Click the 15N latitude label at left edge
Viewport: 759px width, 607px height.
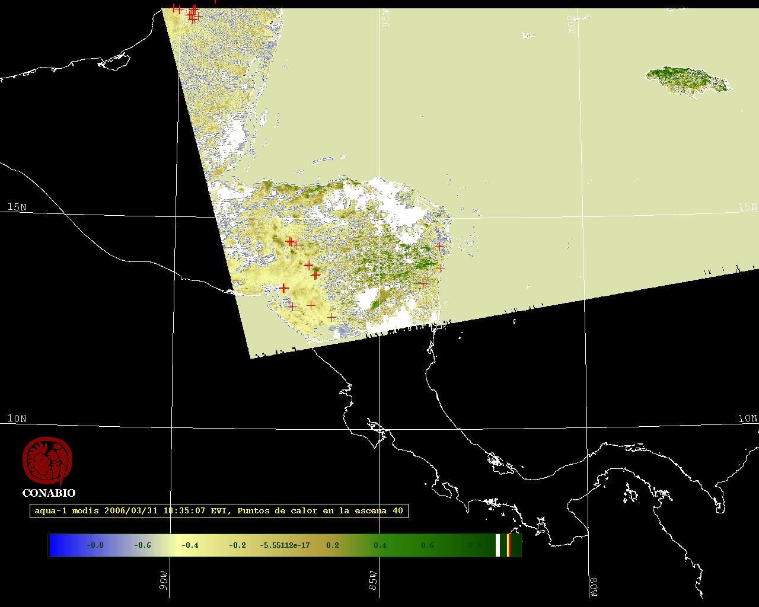[x=17, y=207]
